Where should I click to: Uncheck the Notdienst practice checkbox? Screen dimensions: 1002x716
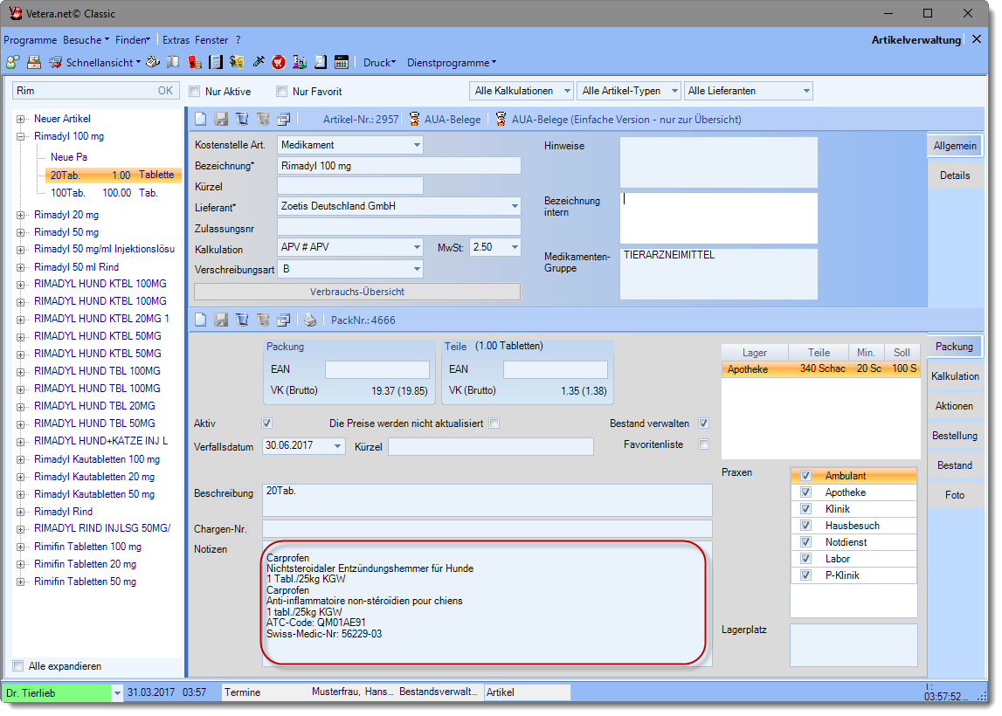pyautogui.click(x=805, y=542)
